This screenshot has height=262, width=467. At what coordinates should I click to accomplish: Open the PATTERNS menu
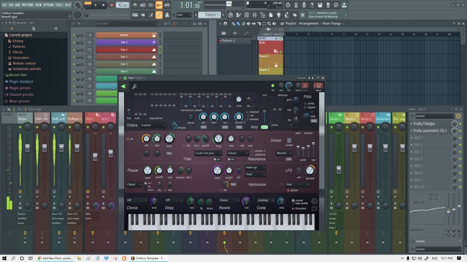28,5
